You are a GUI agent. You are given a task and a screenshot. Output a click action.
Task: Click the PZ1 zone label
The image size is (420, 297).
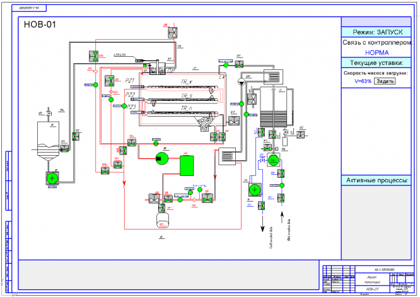(130, 80)
